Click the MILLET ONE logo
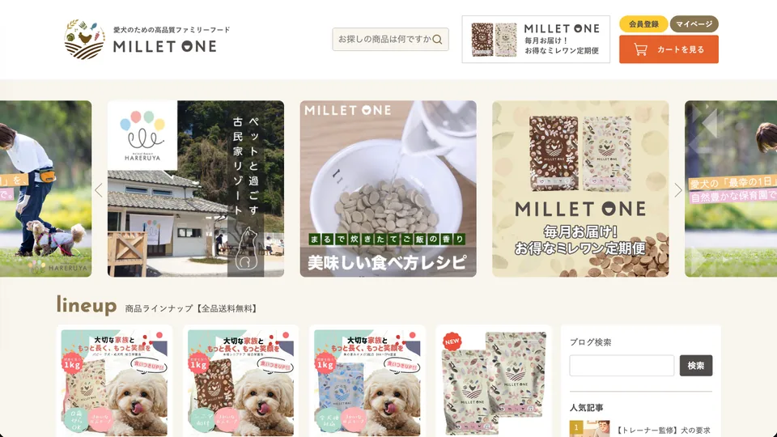Viewport: 777px width, 437px height. (x=141, y=40)
